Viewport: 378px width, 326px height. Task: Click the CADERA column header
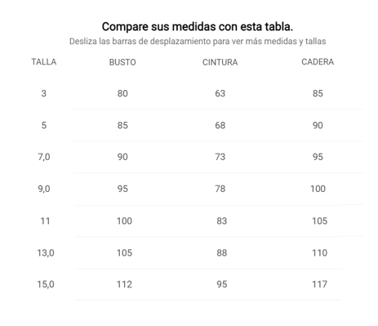tap(318, 62)
